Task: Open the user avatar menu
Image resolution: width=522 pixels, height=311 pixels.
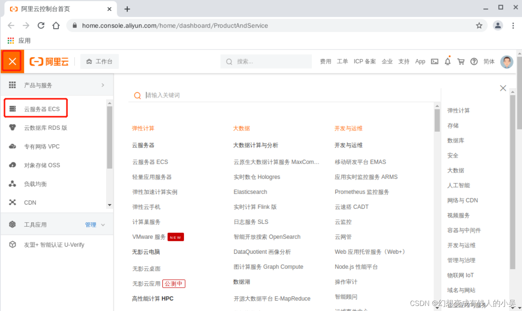Action: [507, 62]
